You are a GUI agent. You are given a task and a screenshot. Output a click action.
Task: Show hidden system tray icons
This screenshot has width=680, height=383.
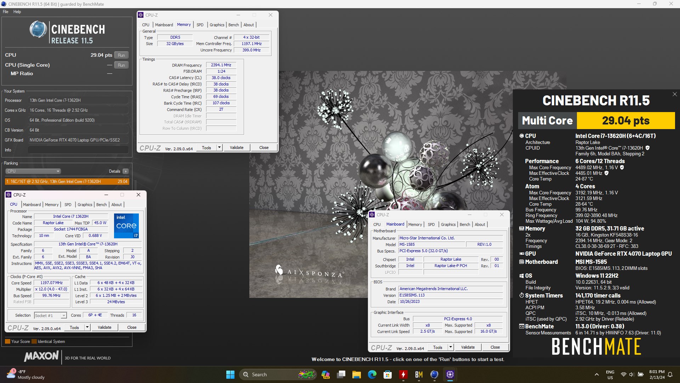click(597, 374)
